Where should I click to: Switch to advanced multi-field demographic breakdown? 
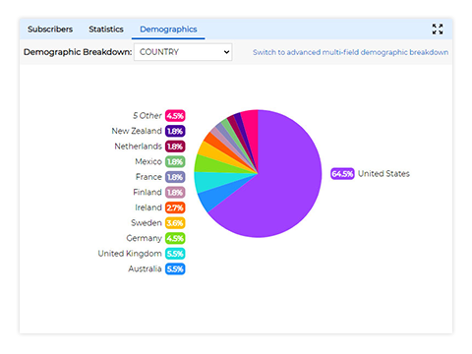[x=350, y=52]
